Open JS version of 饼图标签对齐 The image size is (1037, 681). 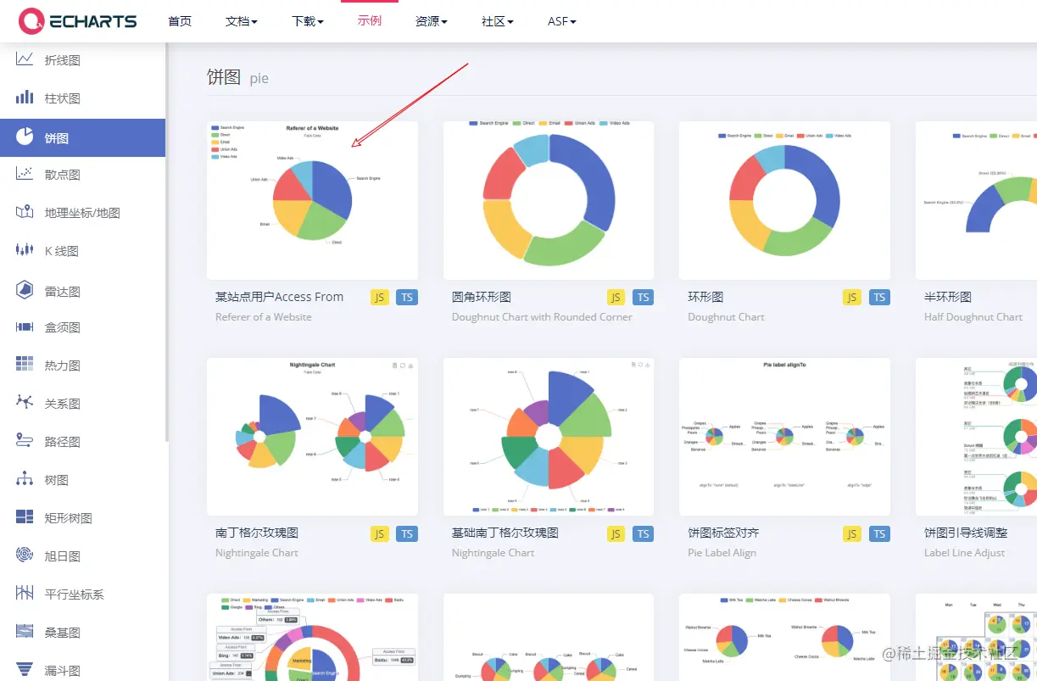coord(851,533)
